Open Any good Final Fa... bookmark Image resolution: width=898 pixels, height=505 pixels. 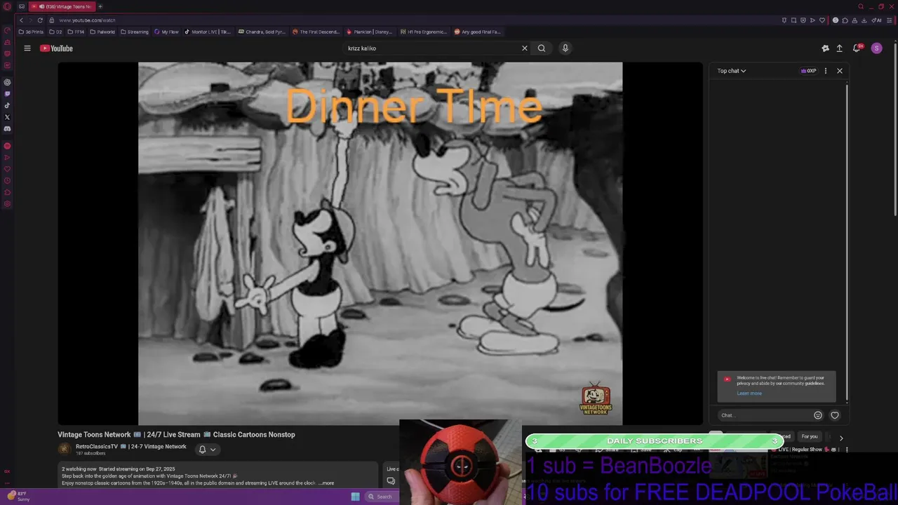click(x=478, y=32)
